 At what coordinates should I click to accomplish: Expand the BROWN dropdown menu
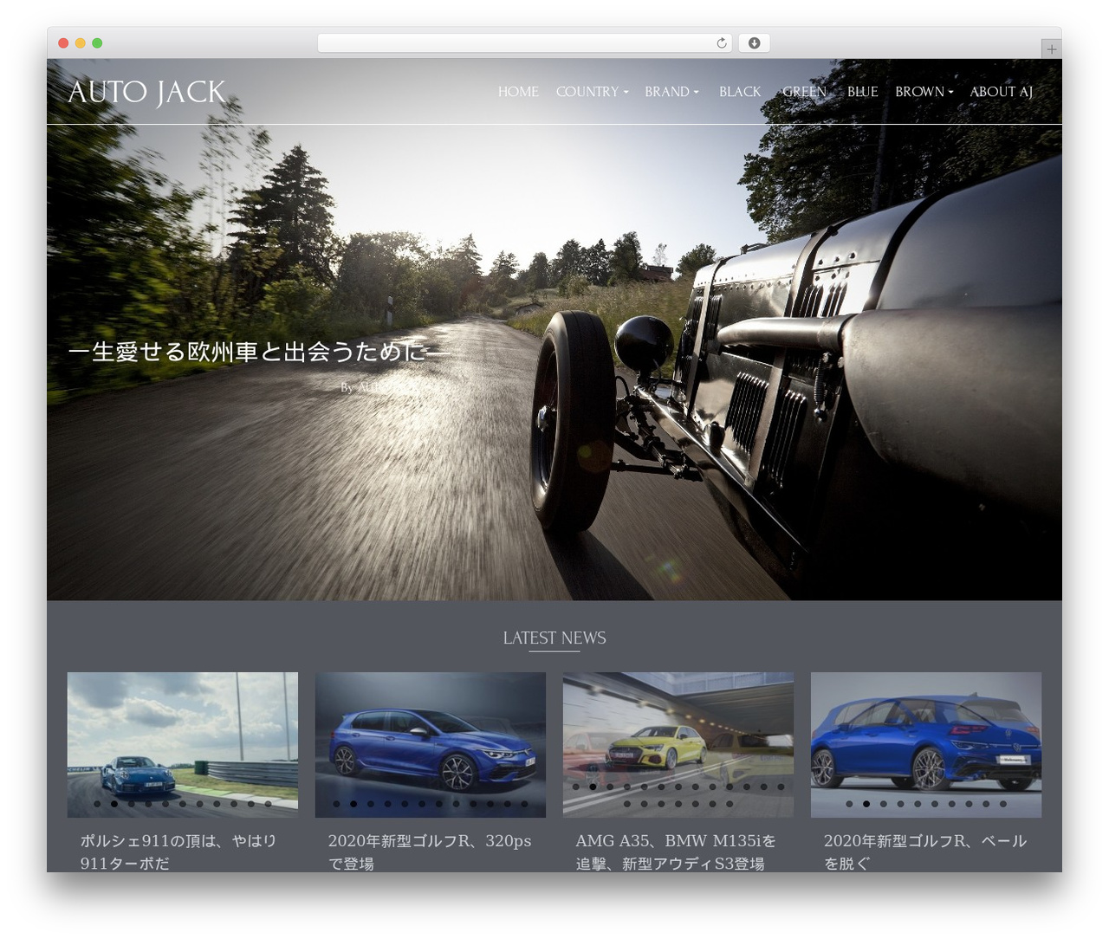point(924,92)
